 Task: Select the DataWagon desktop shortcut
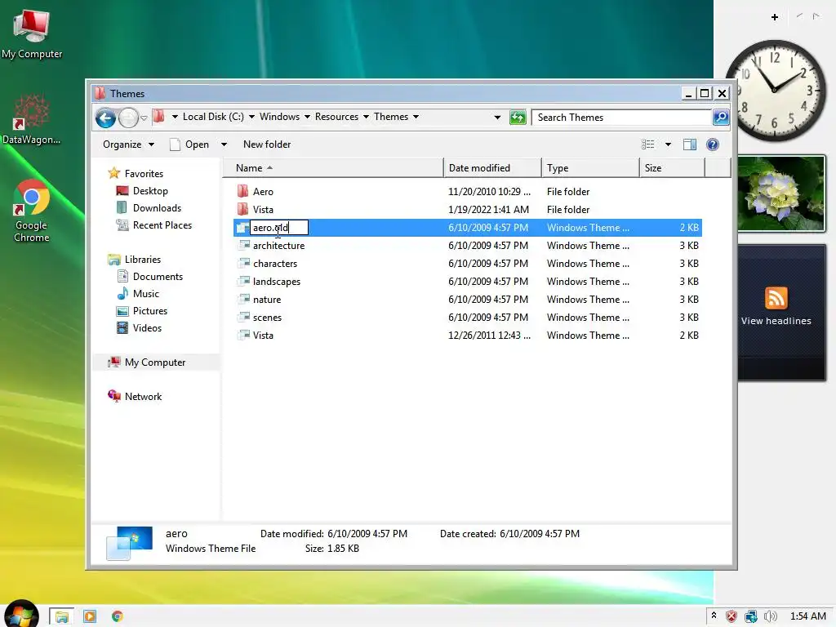tap(32, 119)
